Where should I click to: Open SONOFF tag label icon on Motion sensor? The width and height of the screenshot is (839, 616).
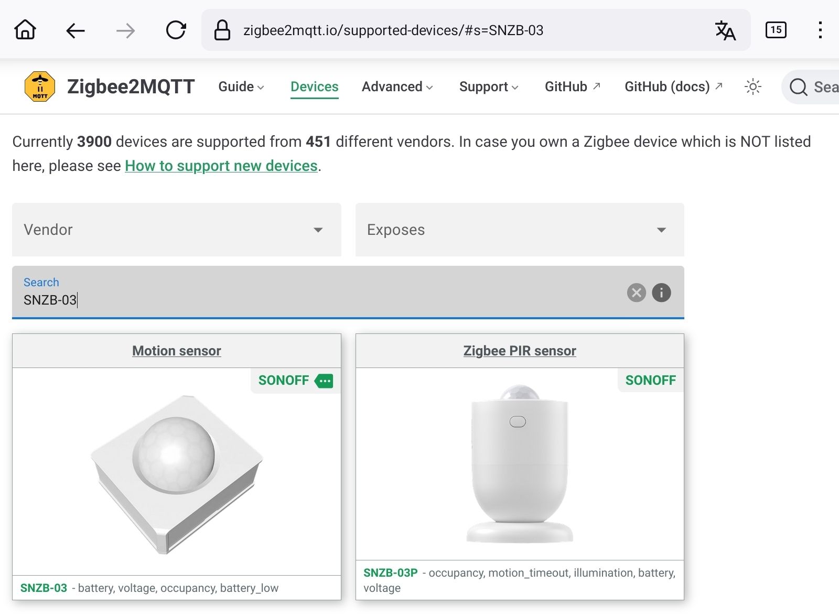[x=324, y=381]
